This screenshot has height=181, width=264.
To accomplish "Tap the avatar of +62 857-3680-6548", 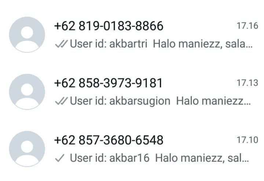I will [x=27, y=149].
